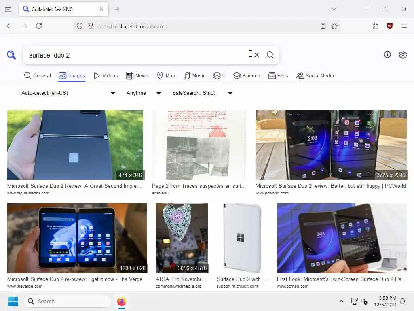Click the browser forward arrow

[24, 26]
